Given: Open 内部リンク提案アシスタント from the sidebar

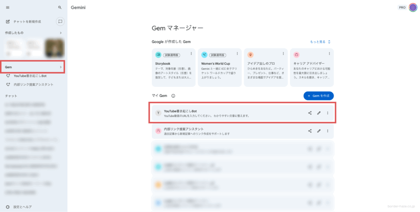Looking at the screenshot, I should [34, 84].
